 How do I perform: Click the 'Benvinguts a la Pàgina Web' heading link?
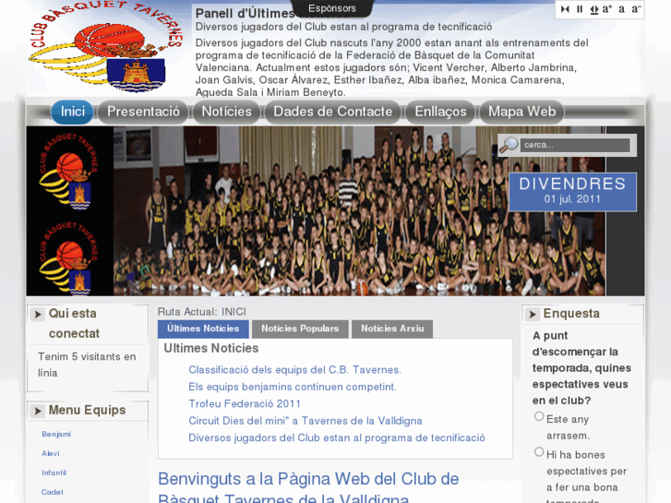pyautogui.click(x=308, y=488)
